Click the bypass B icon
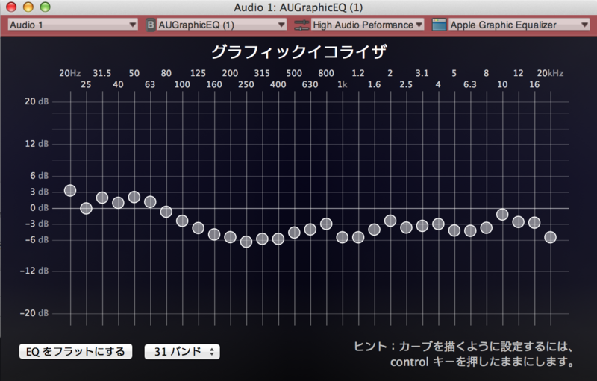This screenshot has width=597, height=381. coord(151,25)
